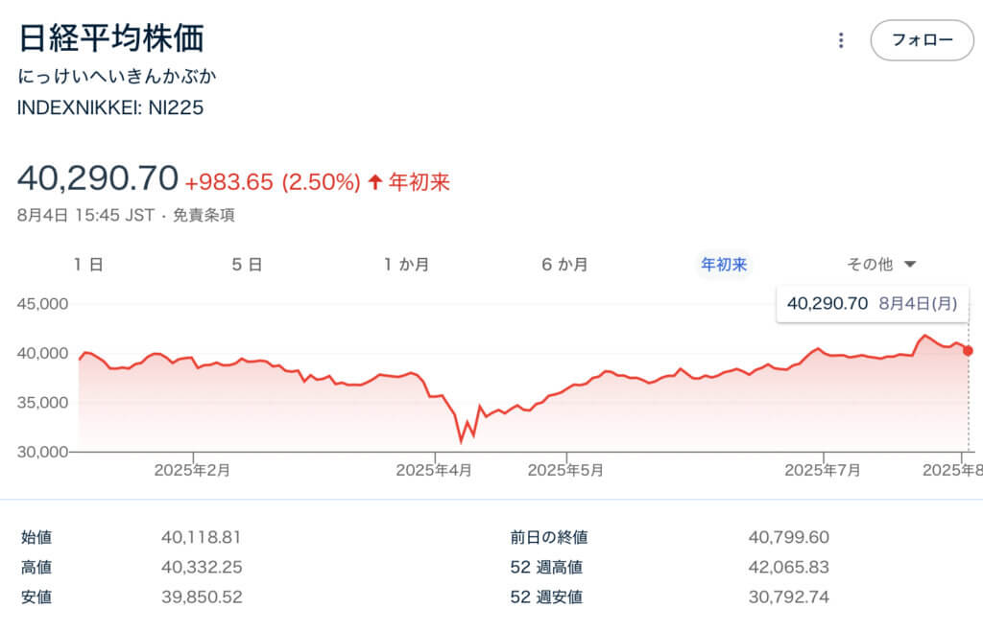Switch to the 1 か月 range tab
Image resolution: width=983 pixels, height=632 pixels.
click(406, 265)
